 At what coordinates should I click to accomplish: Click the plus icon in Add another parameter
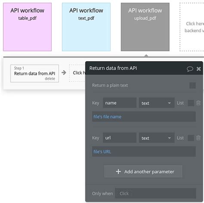click(118, 172)
